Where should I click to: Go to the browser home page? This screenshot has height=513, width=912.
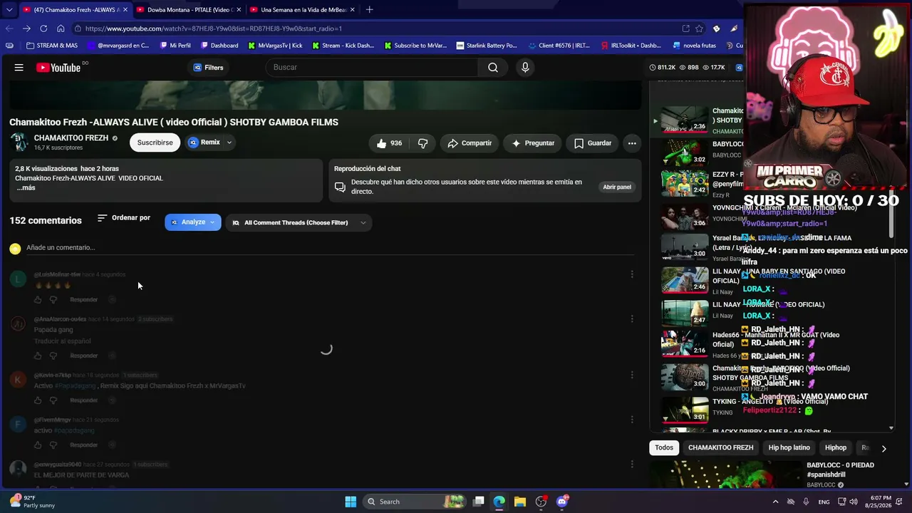coord(61,28)
